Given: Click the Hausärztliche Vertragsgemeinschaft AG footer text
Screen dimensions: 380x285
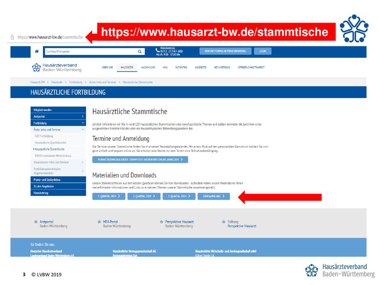Looking at the screenshot, I should pos(134,251).
